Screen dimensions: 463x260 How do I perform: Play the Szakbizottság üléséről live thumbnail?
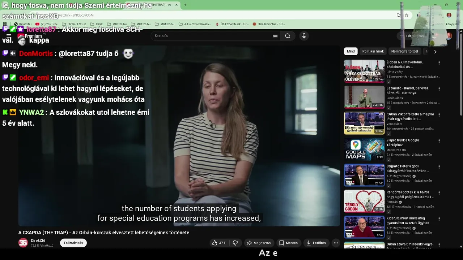point(364,71)
